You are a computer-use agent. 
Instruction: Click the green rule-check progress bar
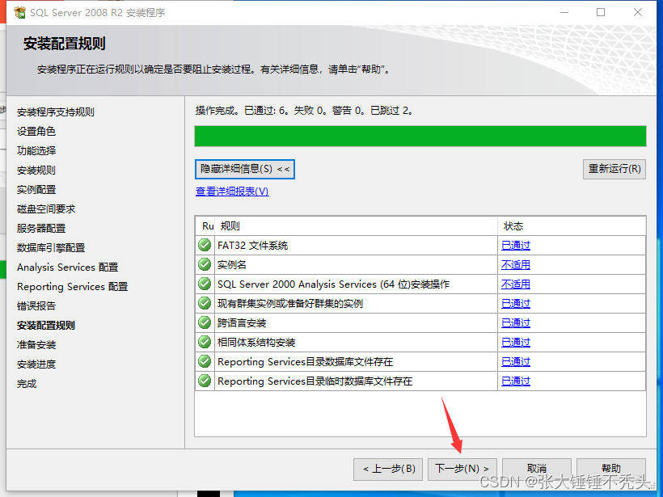pyautogui.click(x=420, y=136)
